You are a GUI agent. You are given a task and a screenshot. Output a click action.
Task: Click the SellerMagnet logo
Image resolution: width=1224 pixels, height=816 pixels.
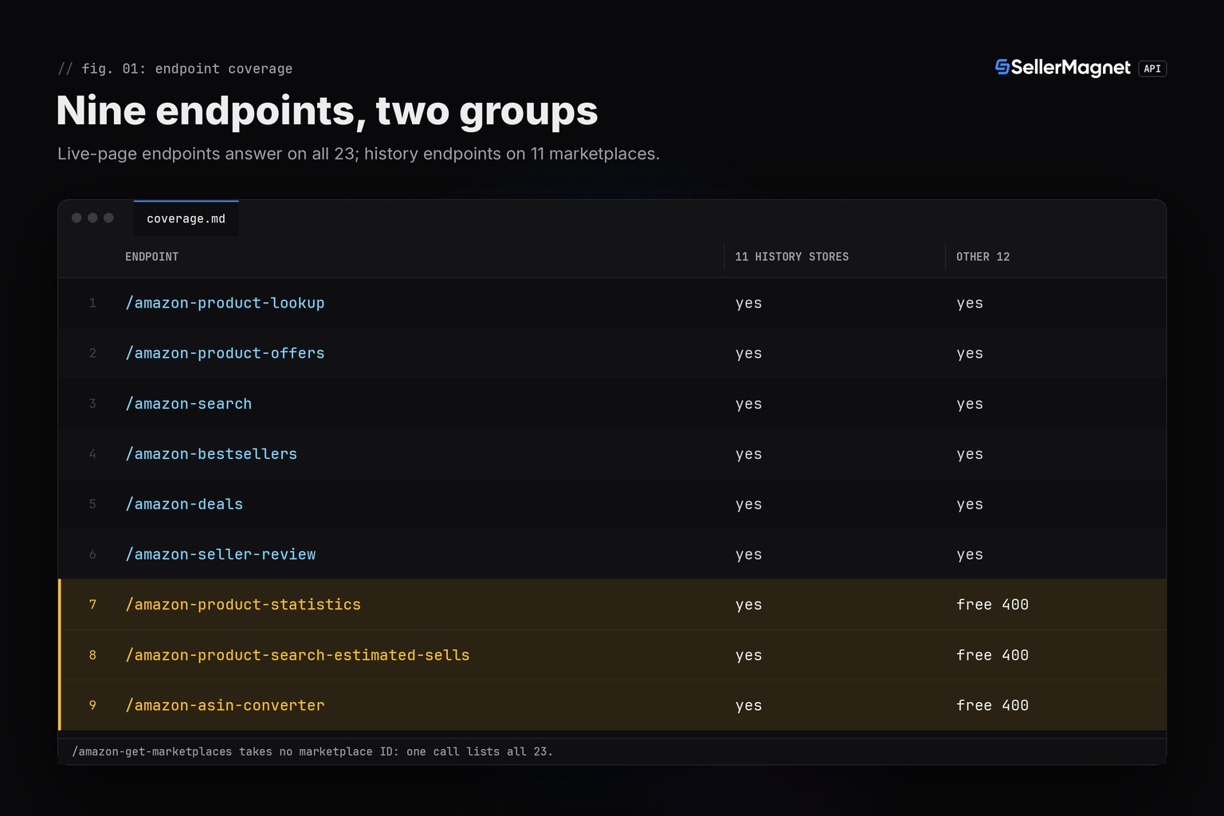click(x=1063, y=68)
